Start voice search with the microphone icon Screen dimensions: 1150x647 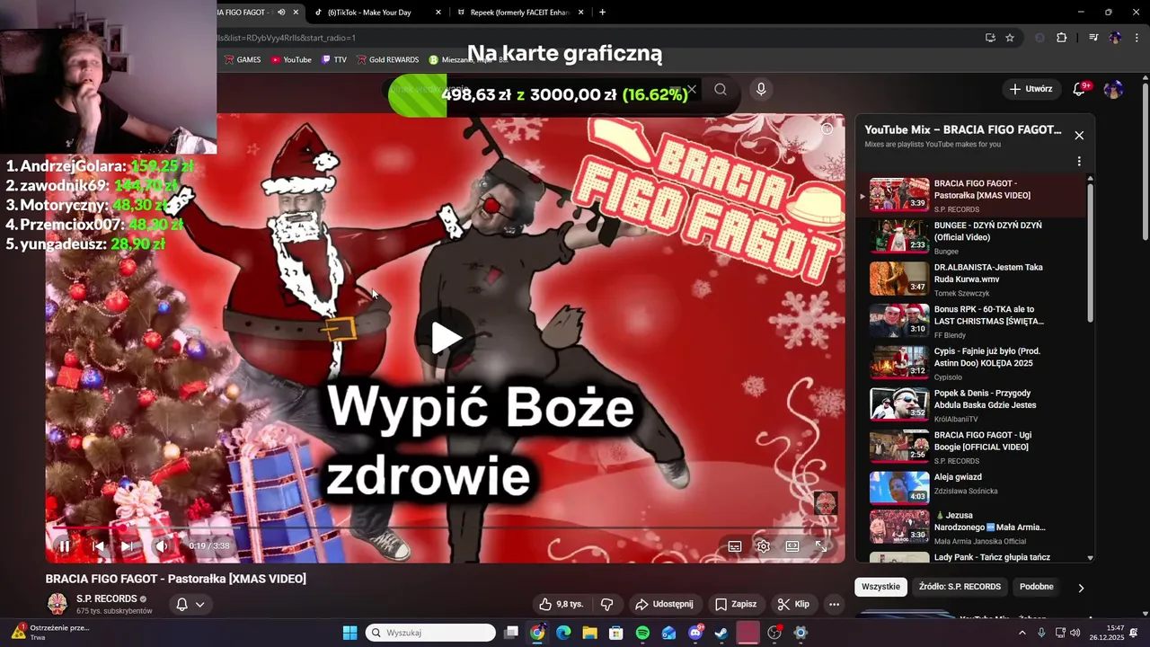761,89
